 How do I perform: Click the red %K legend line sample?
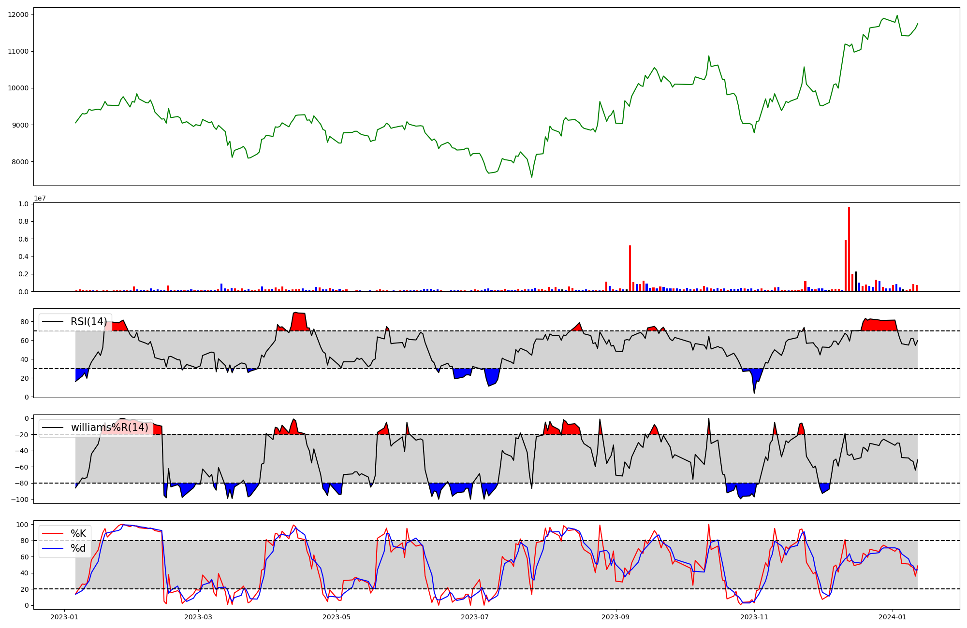53,533
